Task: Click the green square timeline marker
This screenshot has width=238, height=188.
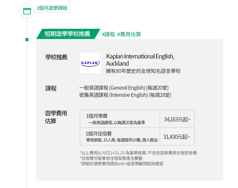Action: coord(27,40)
